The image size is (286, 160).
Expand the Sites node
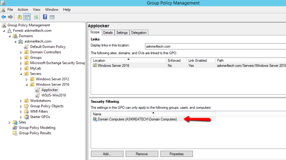click(x=10, y=122)
